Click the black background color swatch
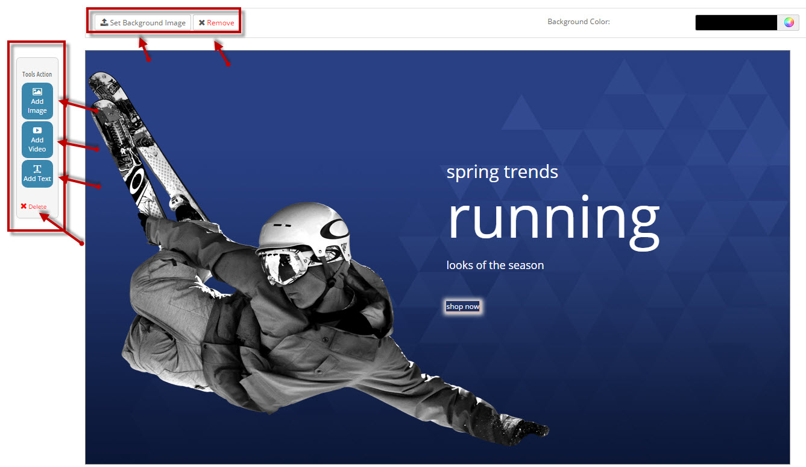The height and width of the screenshot is (467, 806). click(x=736, y=23)
